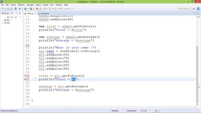Select the Kotlin perspective button
This screenshot has height=113, width=201.
point(198,9)
